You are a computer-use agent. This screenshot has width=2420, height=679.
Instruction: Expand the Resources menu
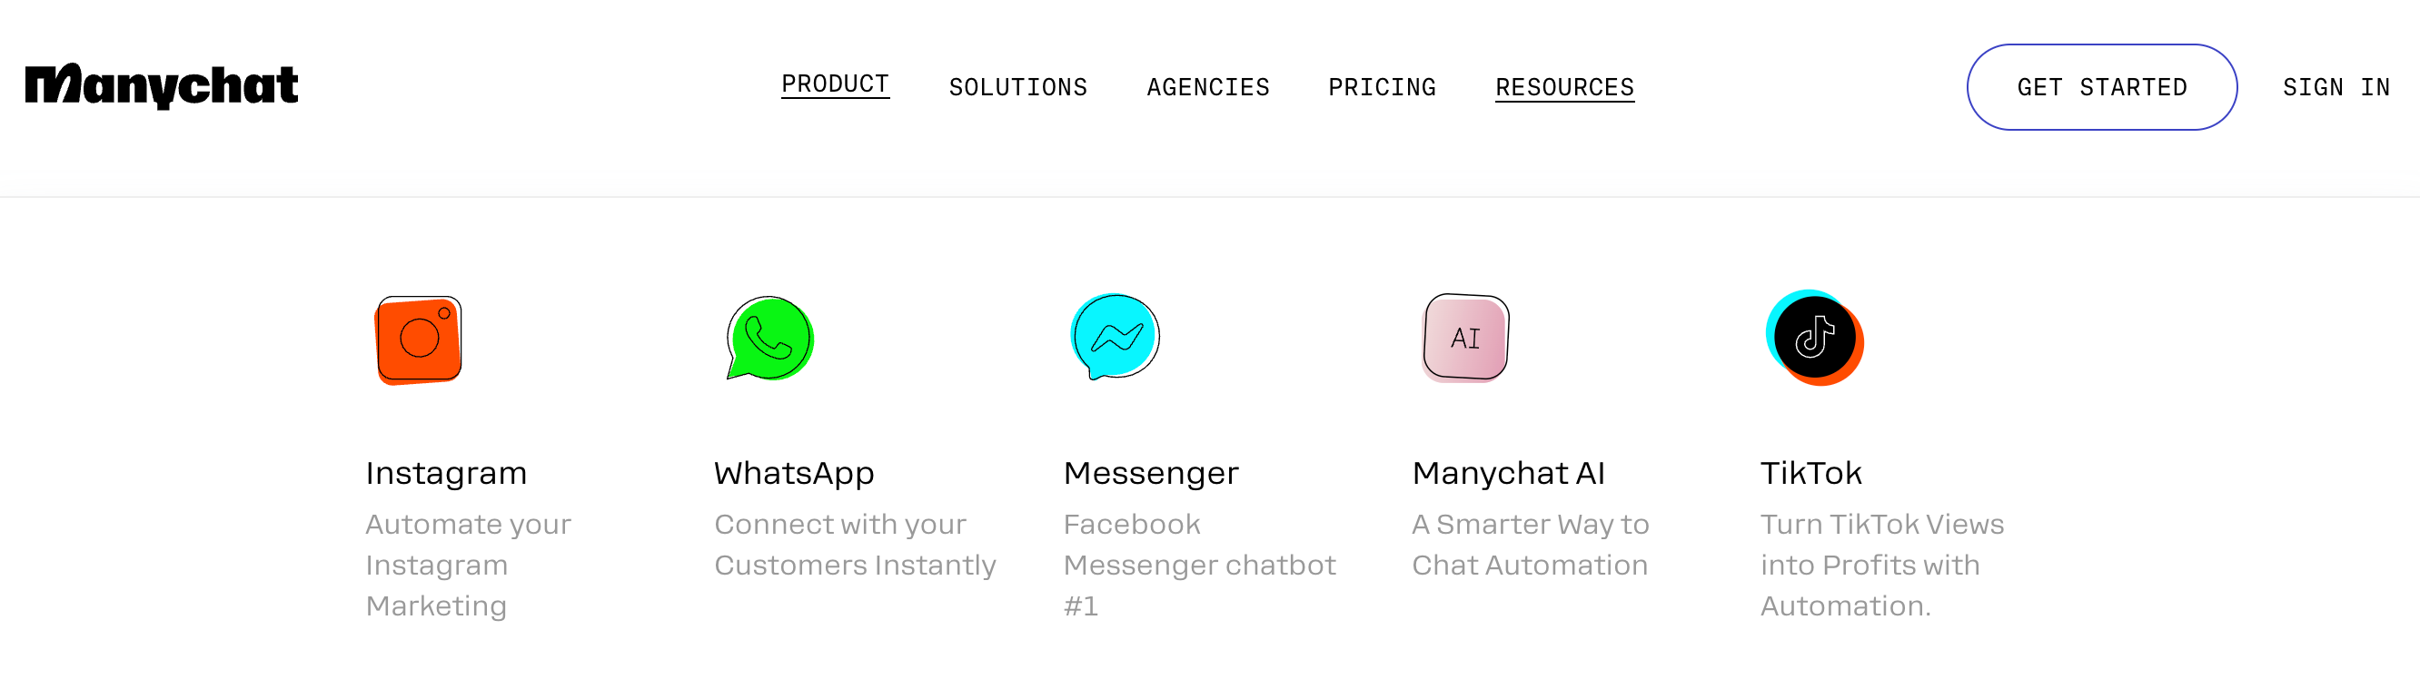point(1564,87)
